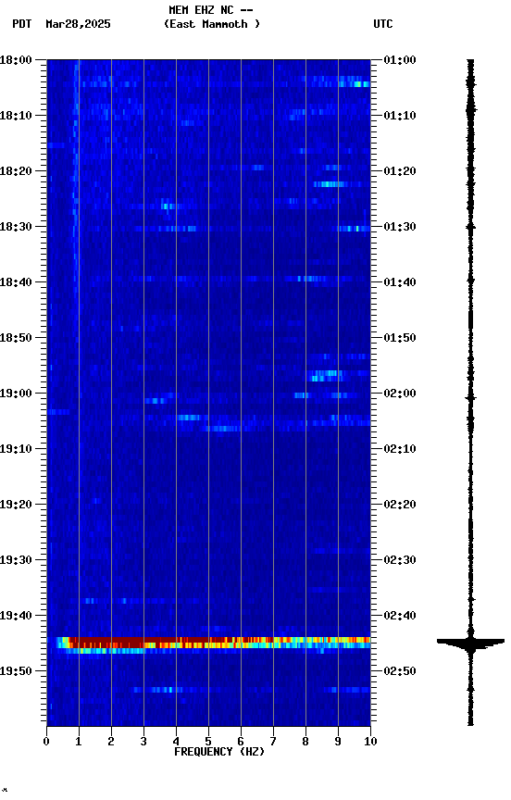This screenshot has height=800, width=511.
Task: Click the station title MEM EHZ NC --
Action: point(211,9)
